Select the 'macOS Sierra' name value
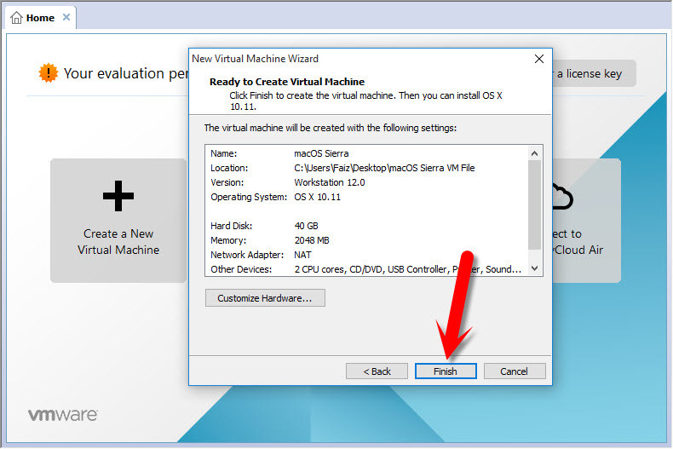Screen dimensions: 673x449 321,153
